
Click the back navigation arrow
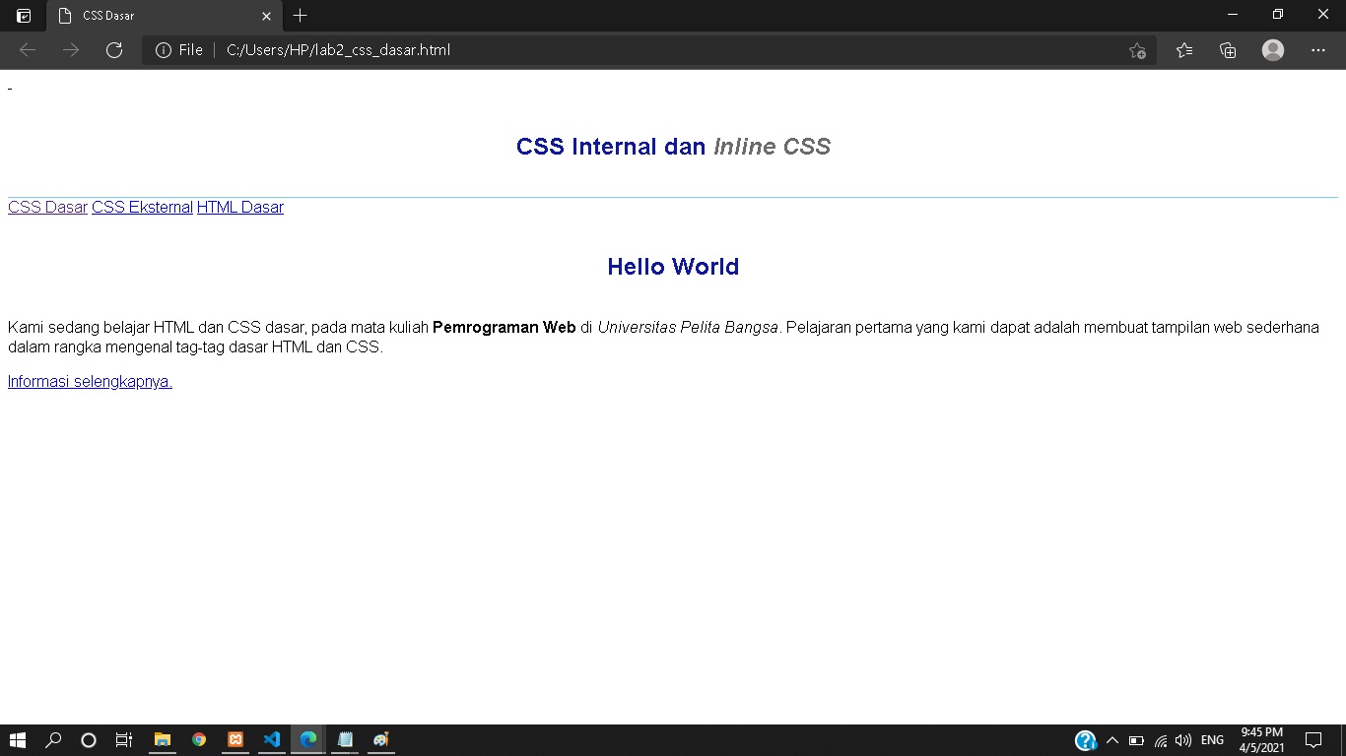27,49
